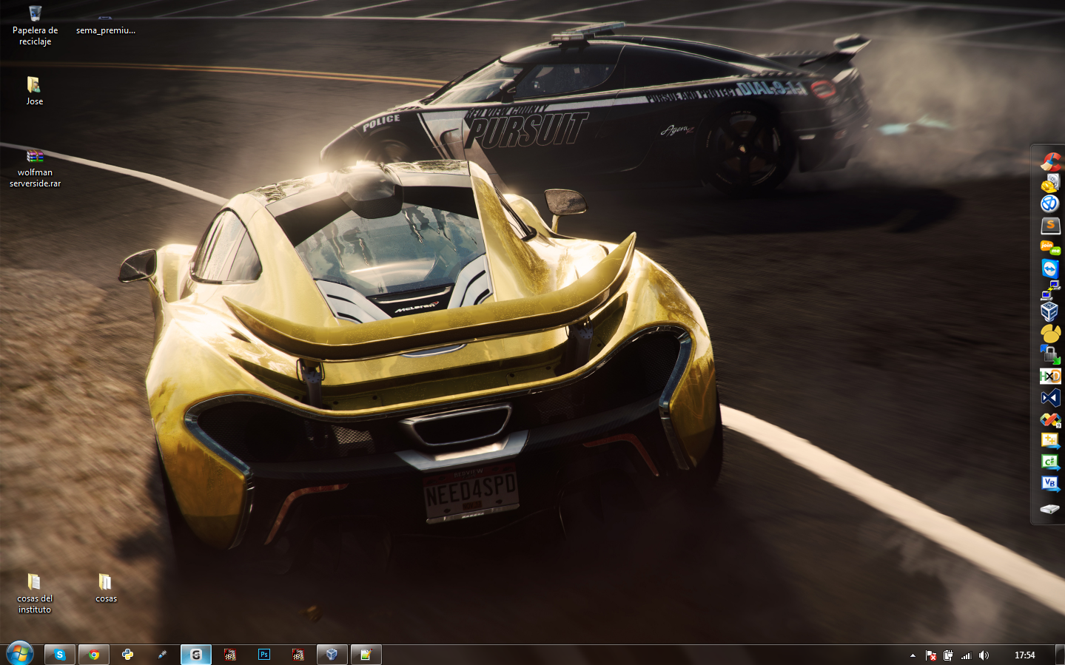Open HxD hex editor in dock
Screen dimensions: 1065x665
click(1050, 376)
